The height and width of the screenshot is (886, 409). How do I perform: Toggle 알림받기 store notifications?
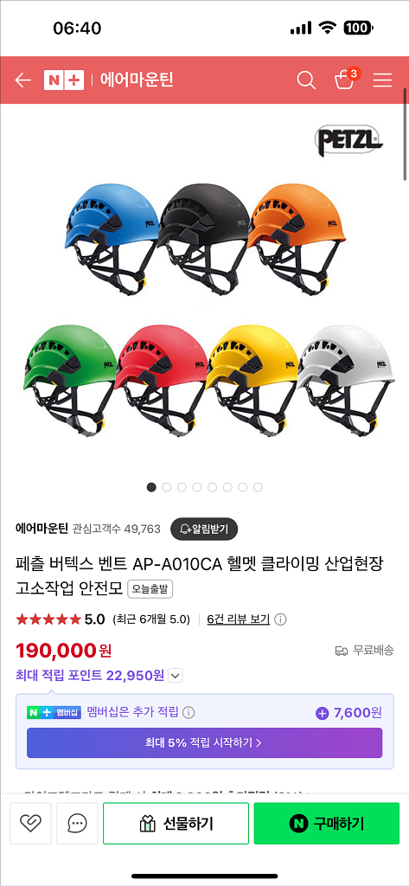[204, 529]
